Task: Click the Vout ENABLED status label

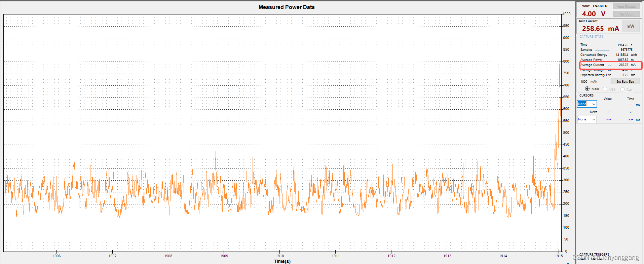Action: pos(595,6)
